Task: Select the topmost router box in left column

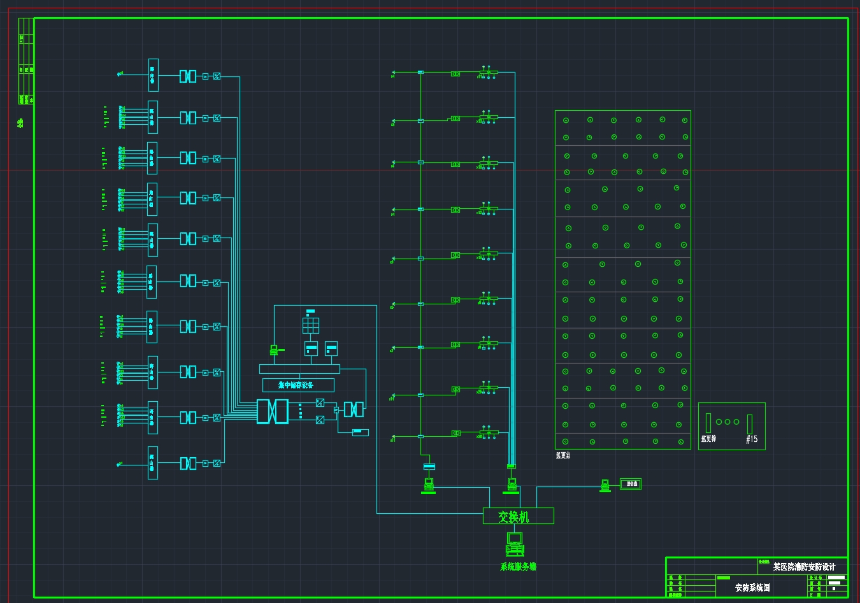Action: click(153, 75)
